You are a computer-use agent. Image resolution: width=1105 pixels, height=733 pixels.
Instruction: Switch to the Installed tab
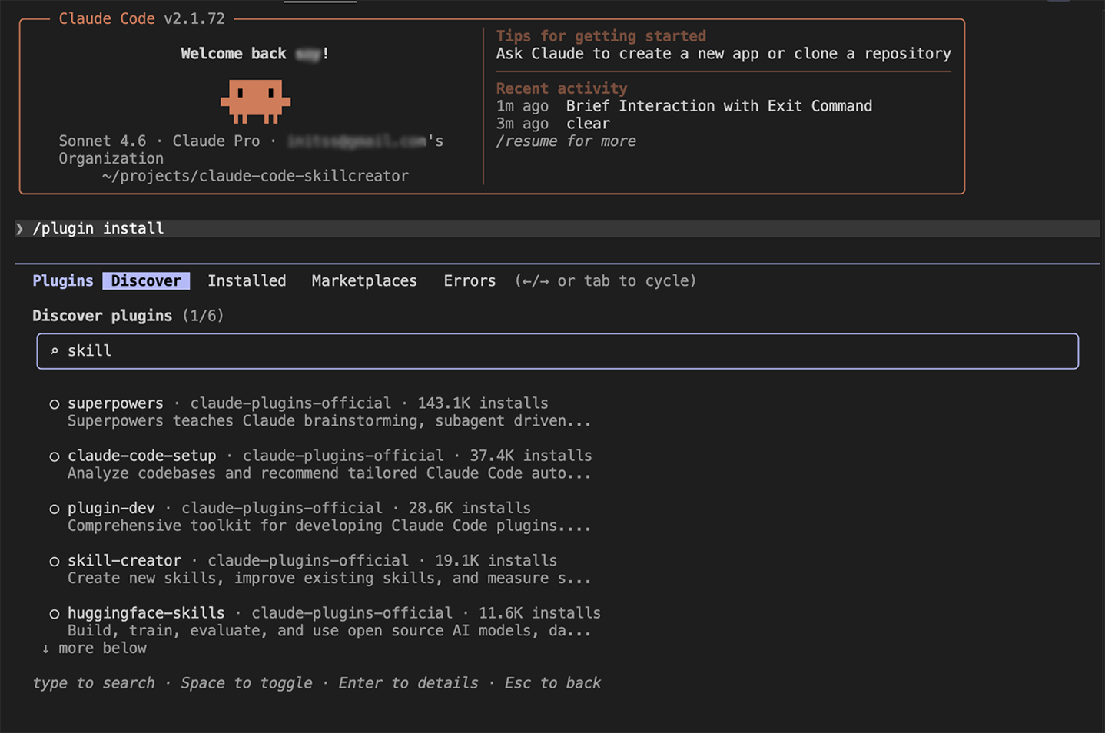tap(247, 281)
